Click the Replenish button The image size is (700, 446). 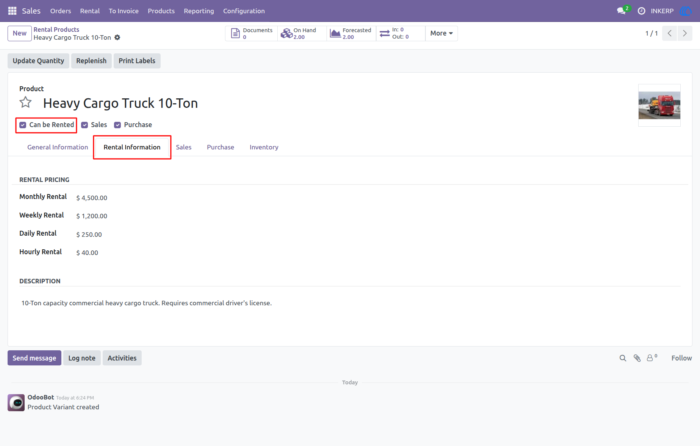[x=91, y=61]
